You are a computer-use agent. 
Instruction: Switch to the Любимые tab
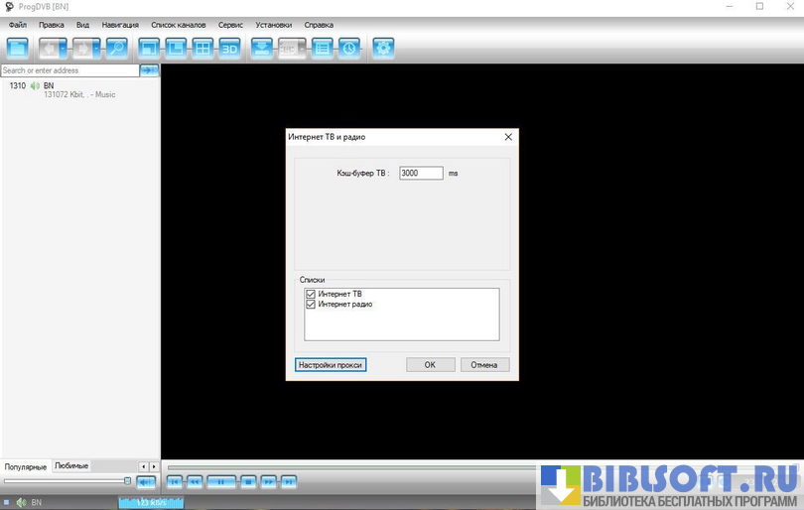[71, 466]
